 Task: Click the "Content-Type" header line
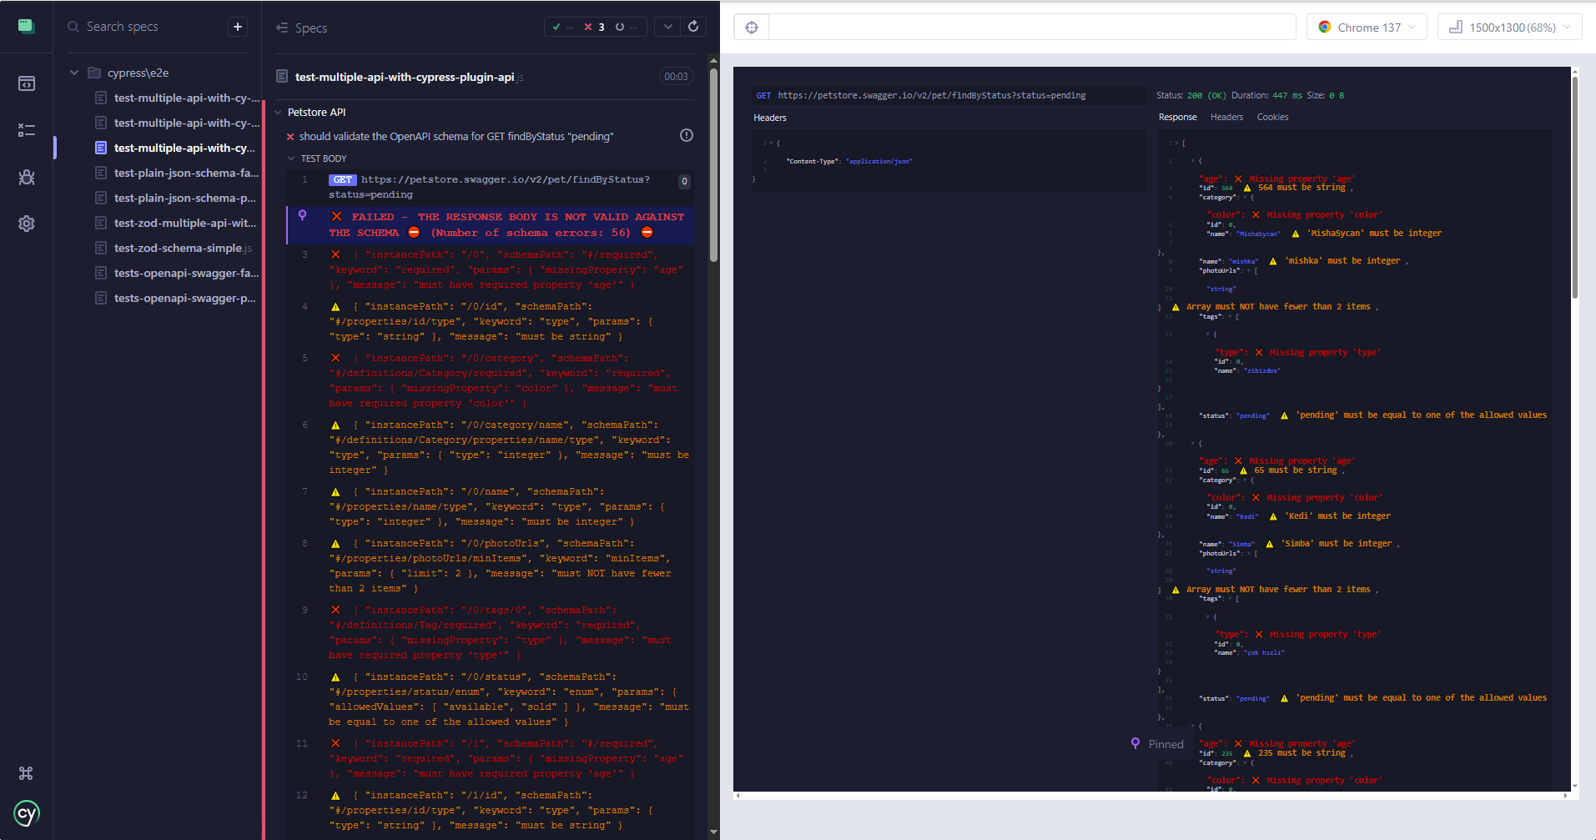[848, 161]
